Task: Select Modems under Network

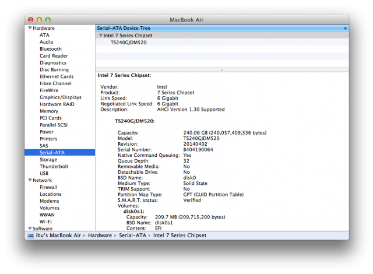Action: [x=50, y=201]
